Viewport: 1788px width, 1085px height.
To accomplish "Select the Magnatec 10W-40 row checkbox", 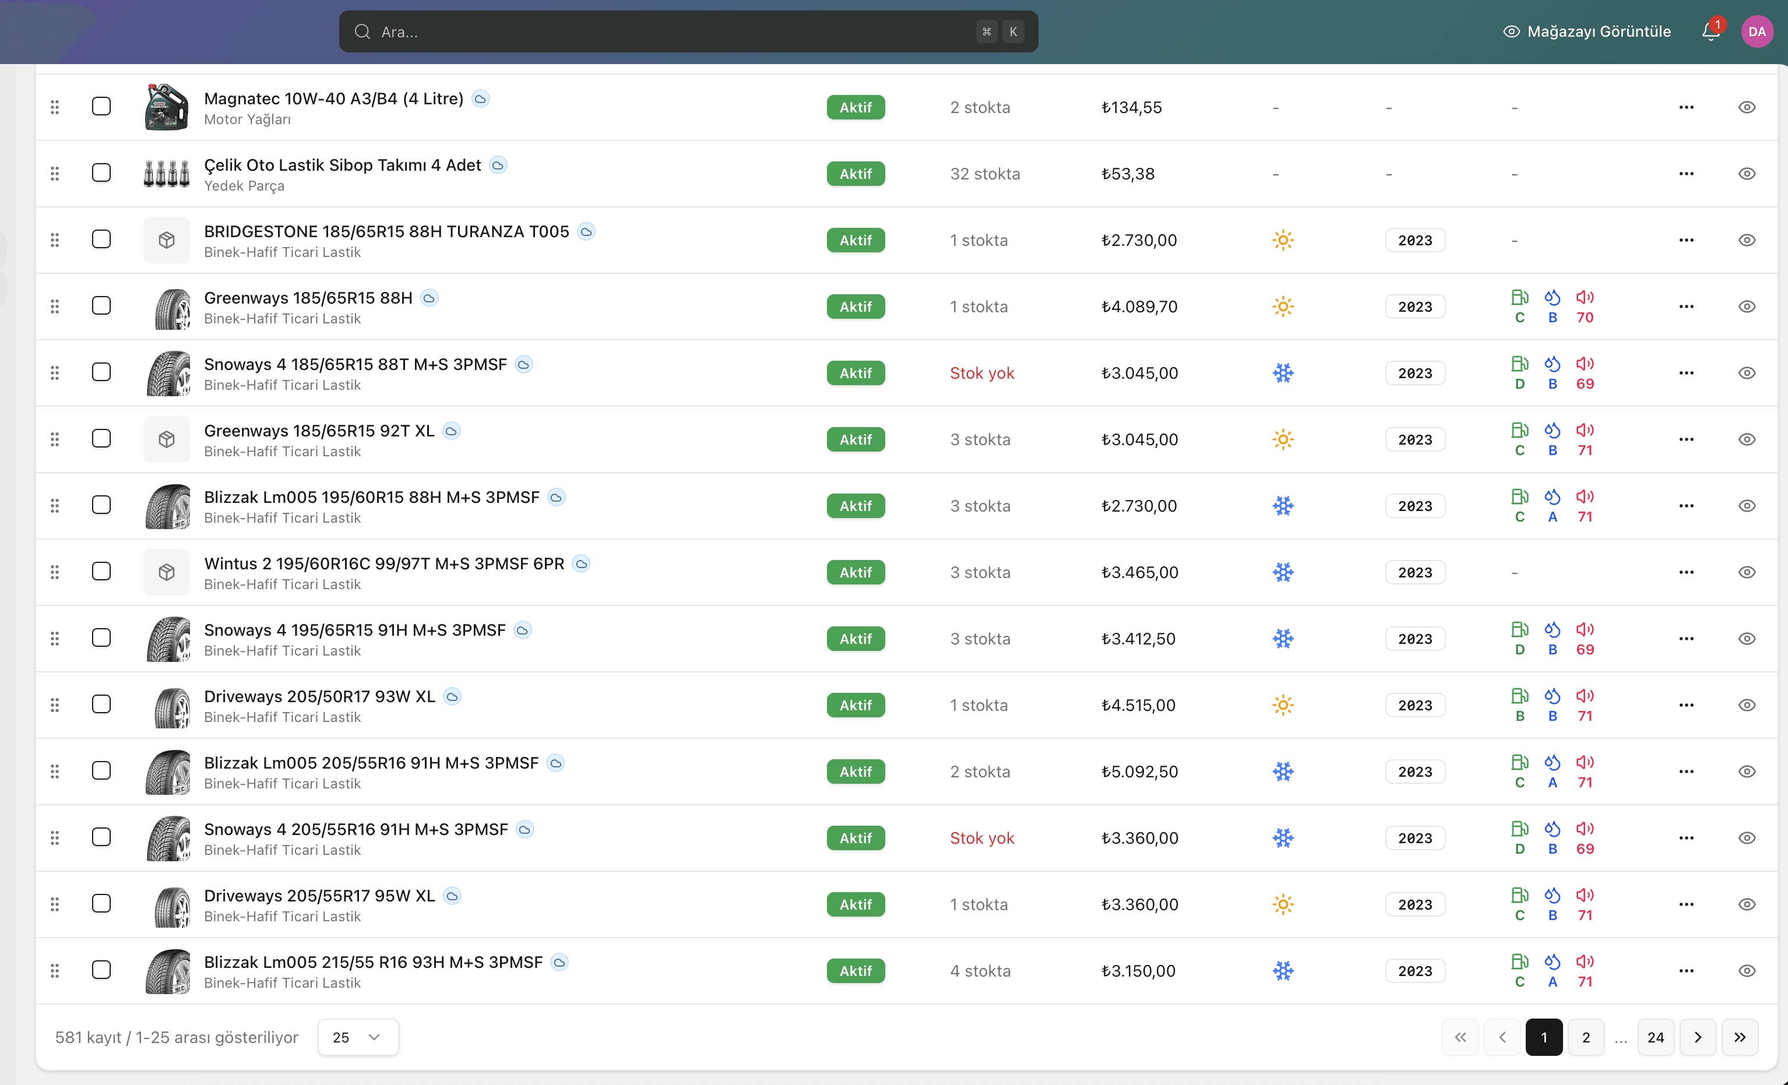I will coord(101,107).
